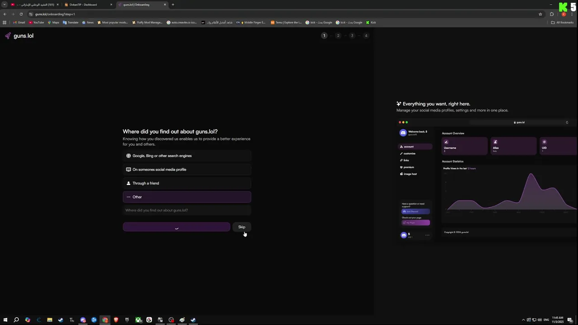Open the clock and calendar flyout
Screen dimensions: 578x325
pyautogui.click(x=558, y=320)
